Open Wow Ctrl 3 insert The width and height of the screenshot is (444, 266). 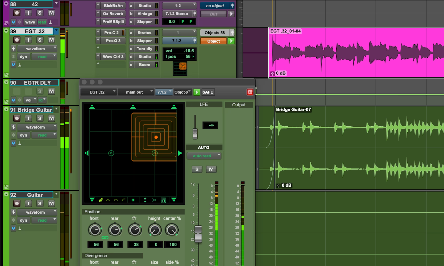point(113,57)
